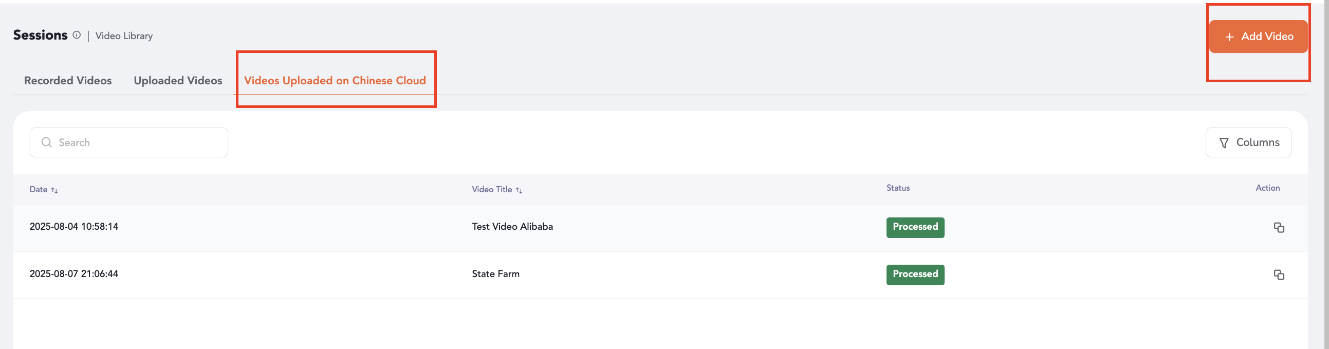Click the Date sort arrows icon
Screen dimensions: 1329x349
[54, 190]
